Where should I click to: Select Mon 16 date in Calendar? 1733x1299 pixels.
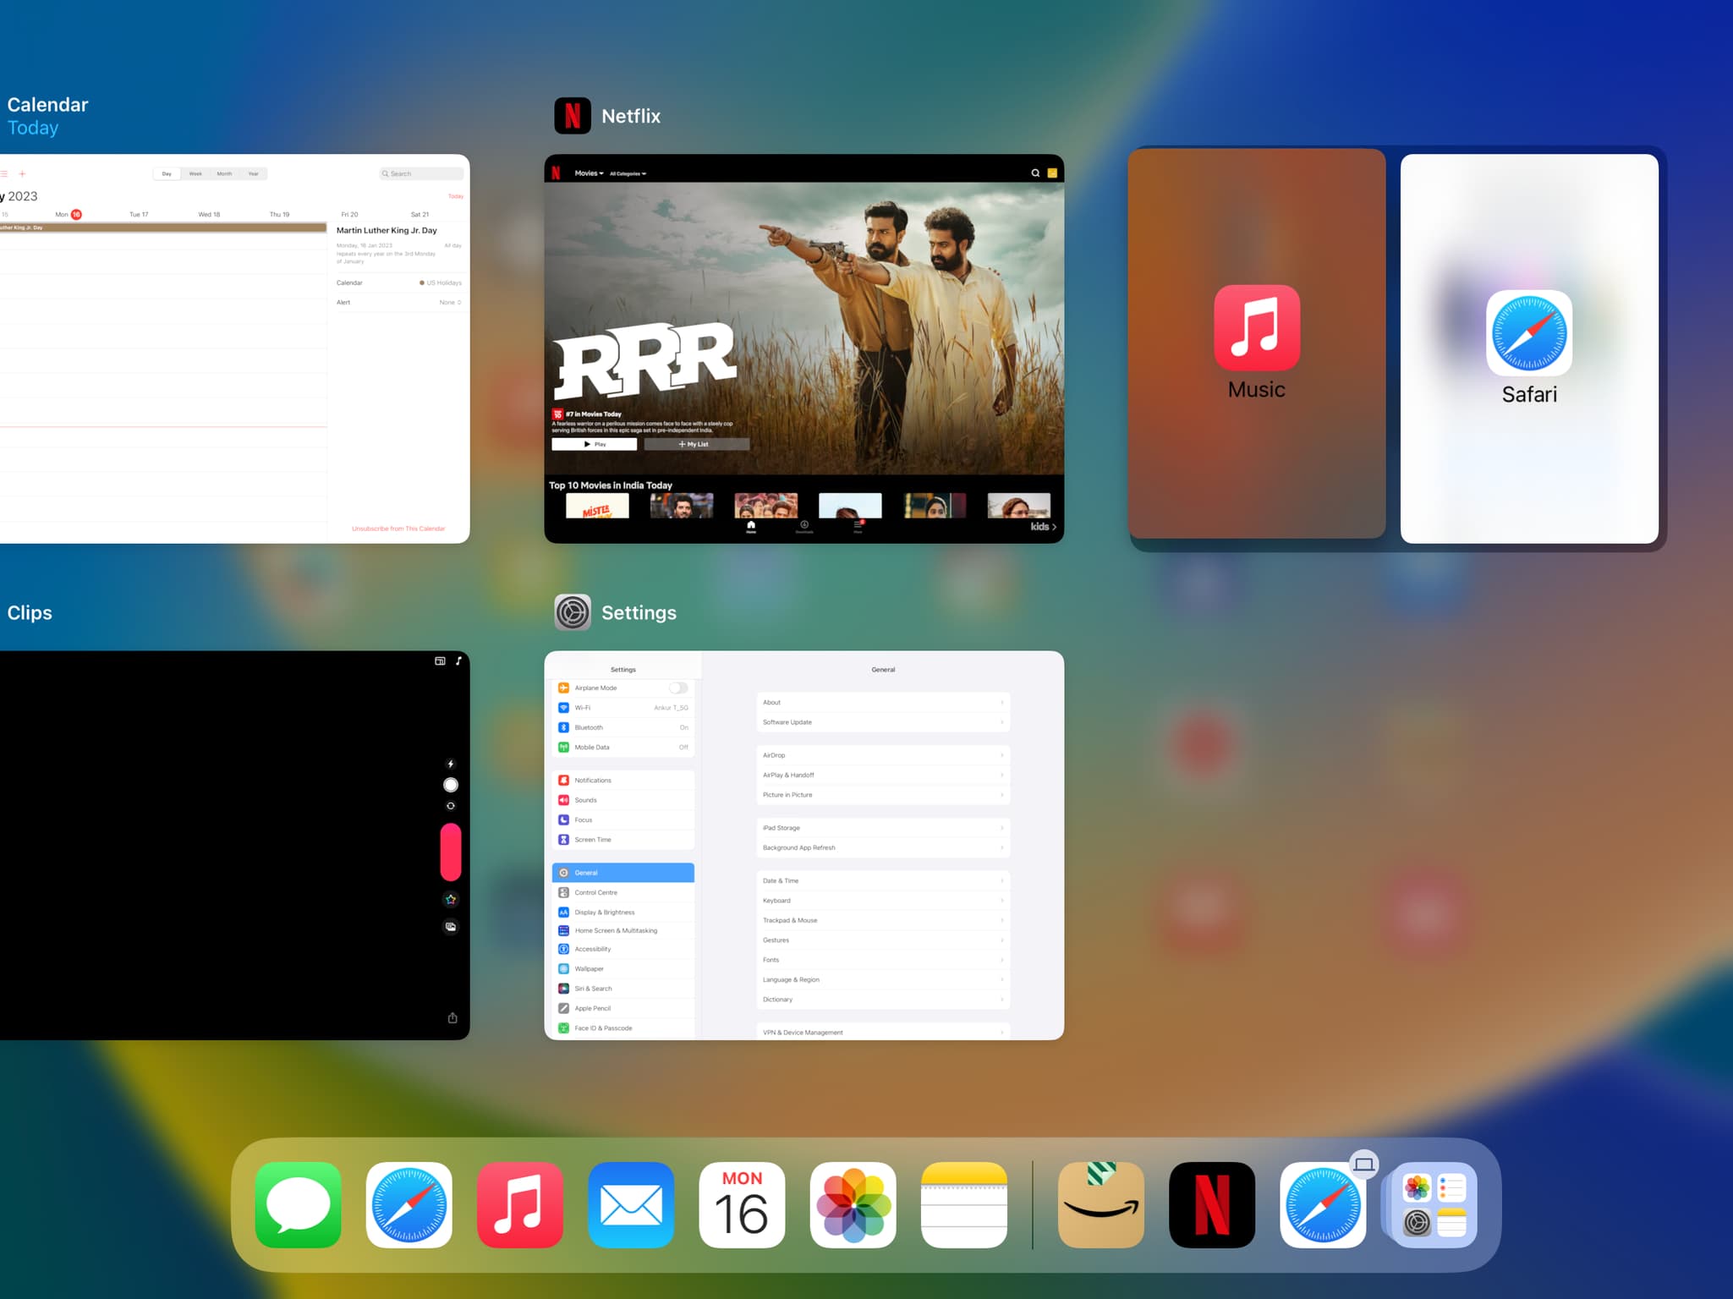coord(69,214)
